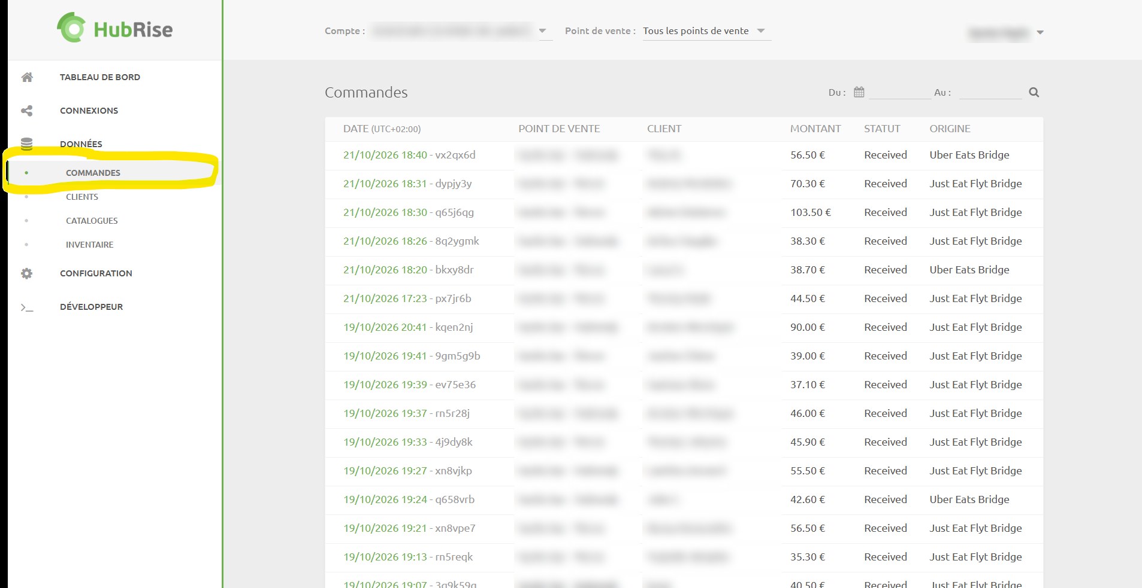Open Catalogues submenu item
The image size is (1142, 588).
pyautogui.click(x=92, y=221)
